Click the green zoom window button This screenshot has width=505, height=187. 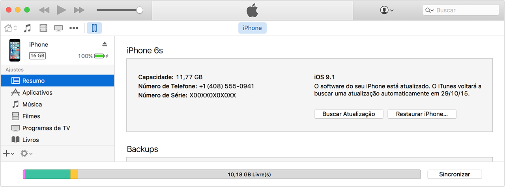pyautogui.click(x=27, y=10)
